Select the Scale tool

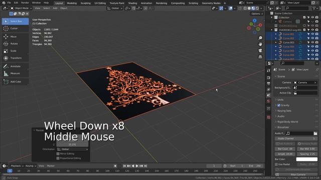click(15, 51)
